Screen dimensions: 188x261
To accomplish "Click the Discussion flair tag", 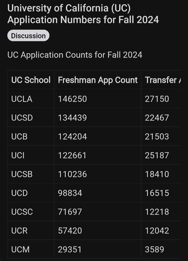I will click(x=28, y=36).
